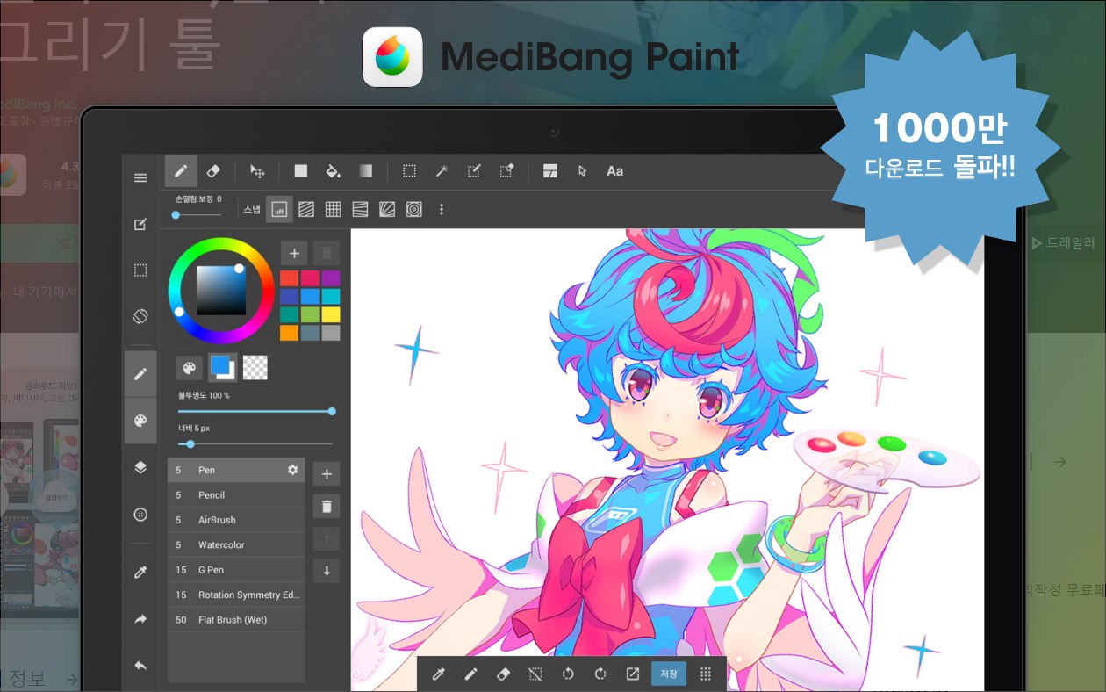
Task: Pick the orange palette swatch
Action: [x=290, y=333]
